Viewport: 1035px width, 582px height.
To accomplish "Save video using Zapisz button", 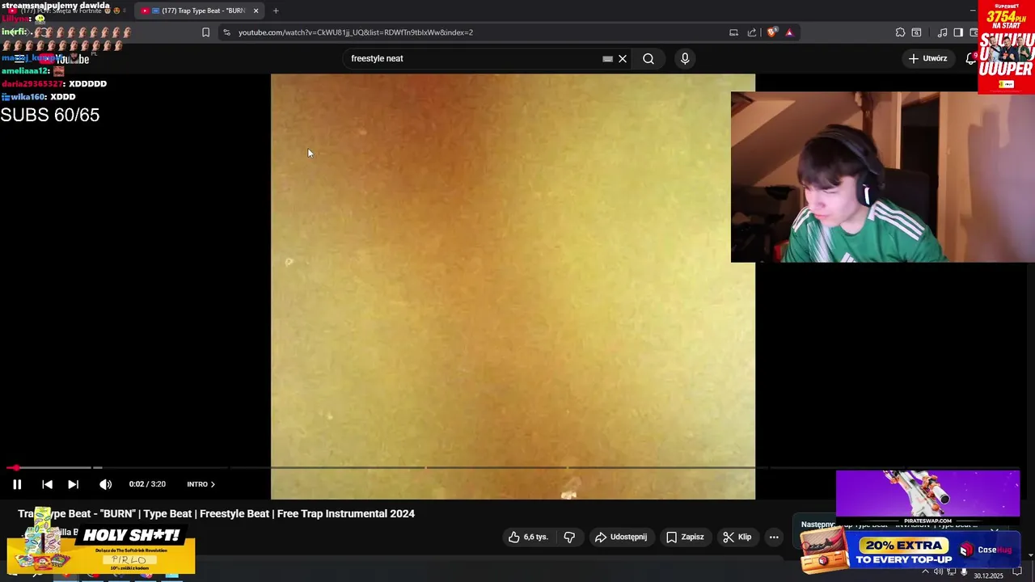I will [x=685, y=537].
